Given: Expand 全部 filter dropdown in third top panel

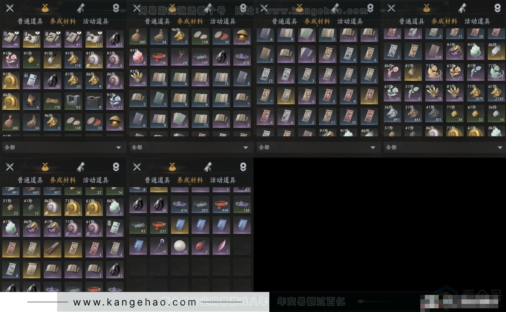Looking at the screenshot, I should tap(317, 147).
